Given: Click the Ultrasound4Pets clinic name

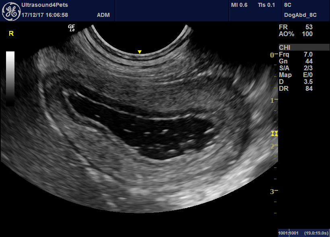Looking at the screenshot, I should coord(45,5).
